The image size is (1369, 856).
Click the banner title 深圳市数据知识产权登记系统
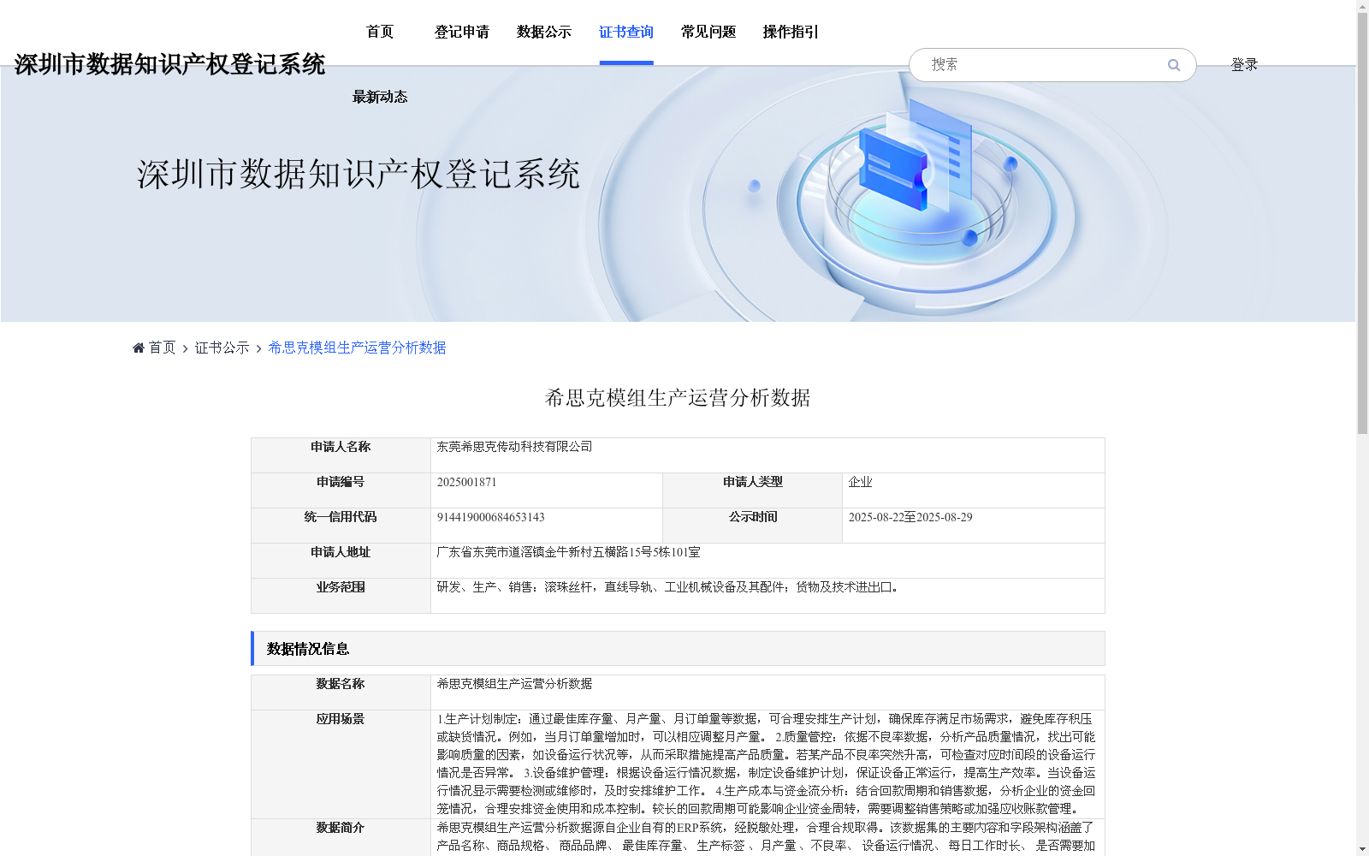(x=359, y=174)
